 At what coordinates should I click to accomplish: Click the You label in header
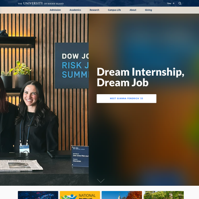169,3
